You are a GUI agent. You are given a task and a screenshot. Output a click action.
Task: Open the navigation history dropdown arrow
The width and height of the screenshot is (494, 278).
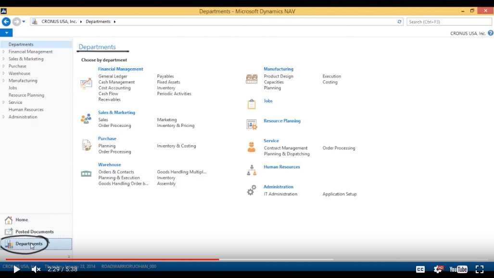(24, 22)
